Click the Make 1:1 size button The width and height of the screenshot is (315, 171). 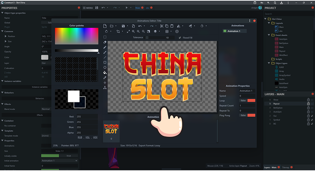(59, 151)
